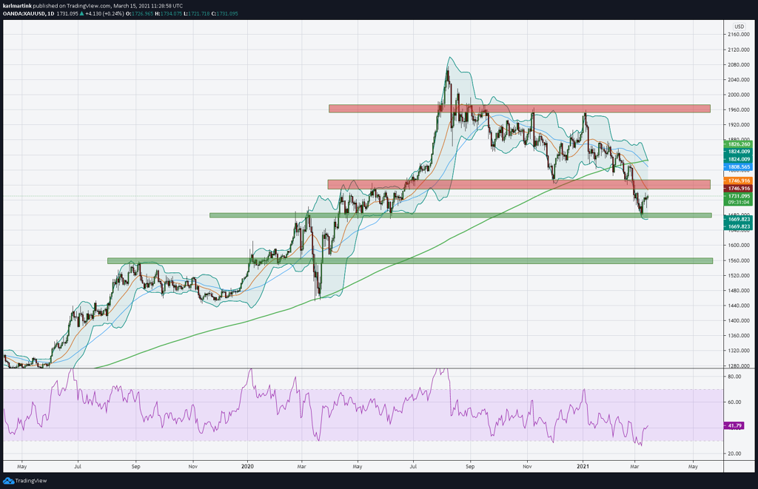
Task: Click the purple 41.79 RSI value label
Action: pyautogui.click(x=734, y=425)
